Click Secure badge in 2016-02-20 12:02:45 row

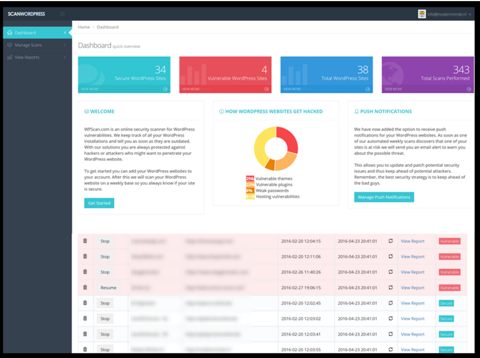point(446,303)
